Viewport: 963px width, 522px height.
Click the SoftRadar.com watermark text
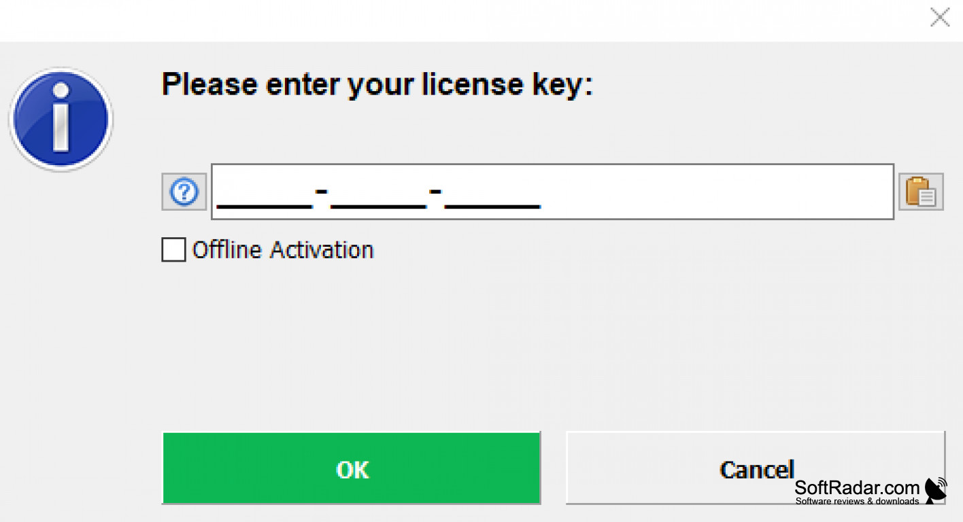[x=857, y=487]
